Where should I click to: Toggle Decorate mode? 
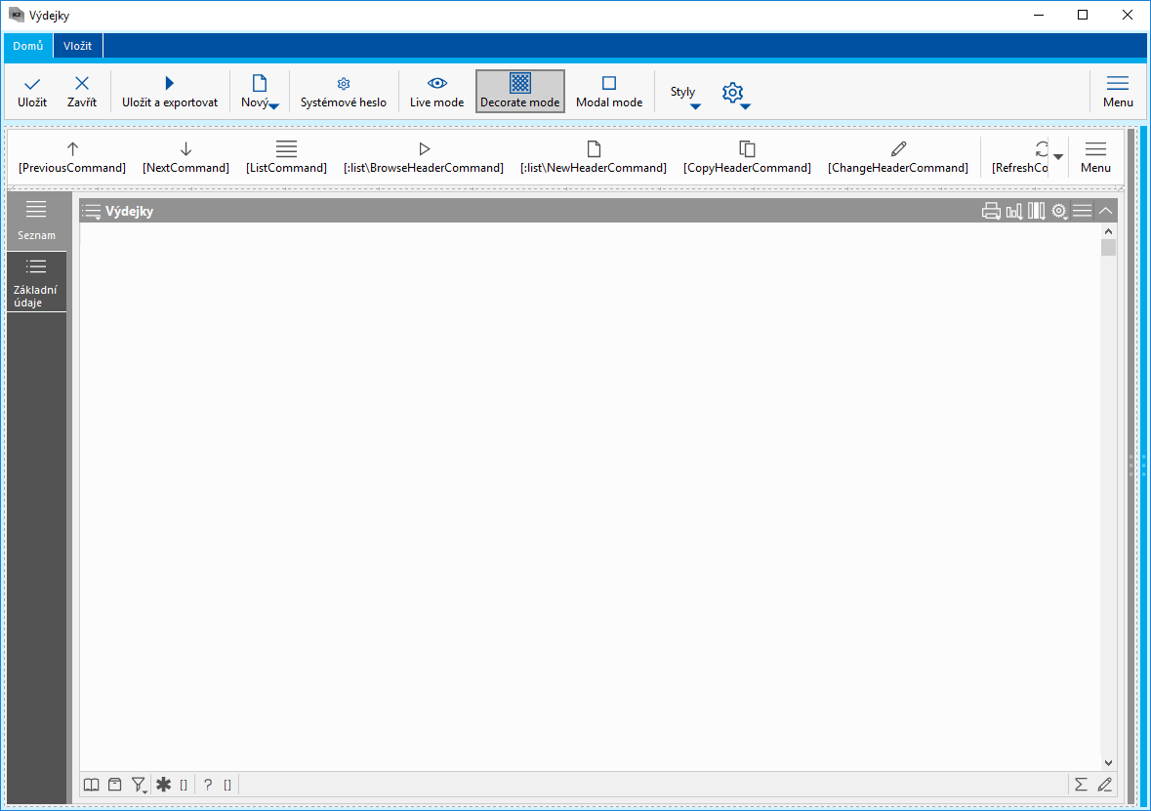pos(519,92)
